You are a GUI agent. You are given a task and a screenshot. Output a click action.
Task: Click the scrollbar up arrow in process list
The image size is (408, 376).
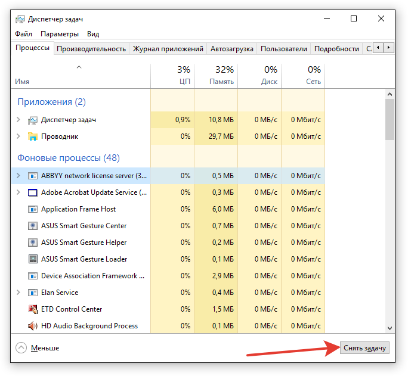click(390, 94)
